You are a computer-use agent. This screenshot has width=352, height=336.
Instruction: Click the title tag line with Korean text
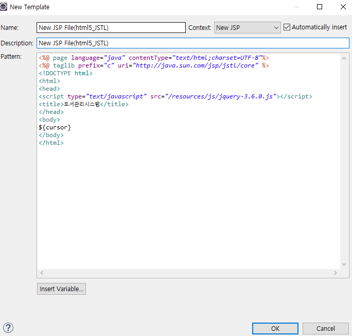pos(83,104)
